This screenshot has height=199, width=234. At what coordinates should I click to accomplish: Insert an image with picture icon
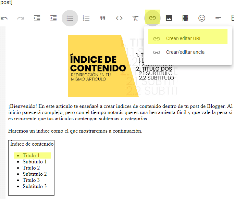(169, 18)
